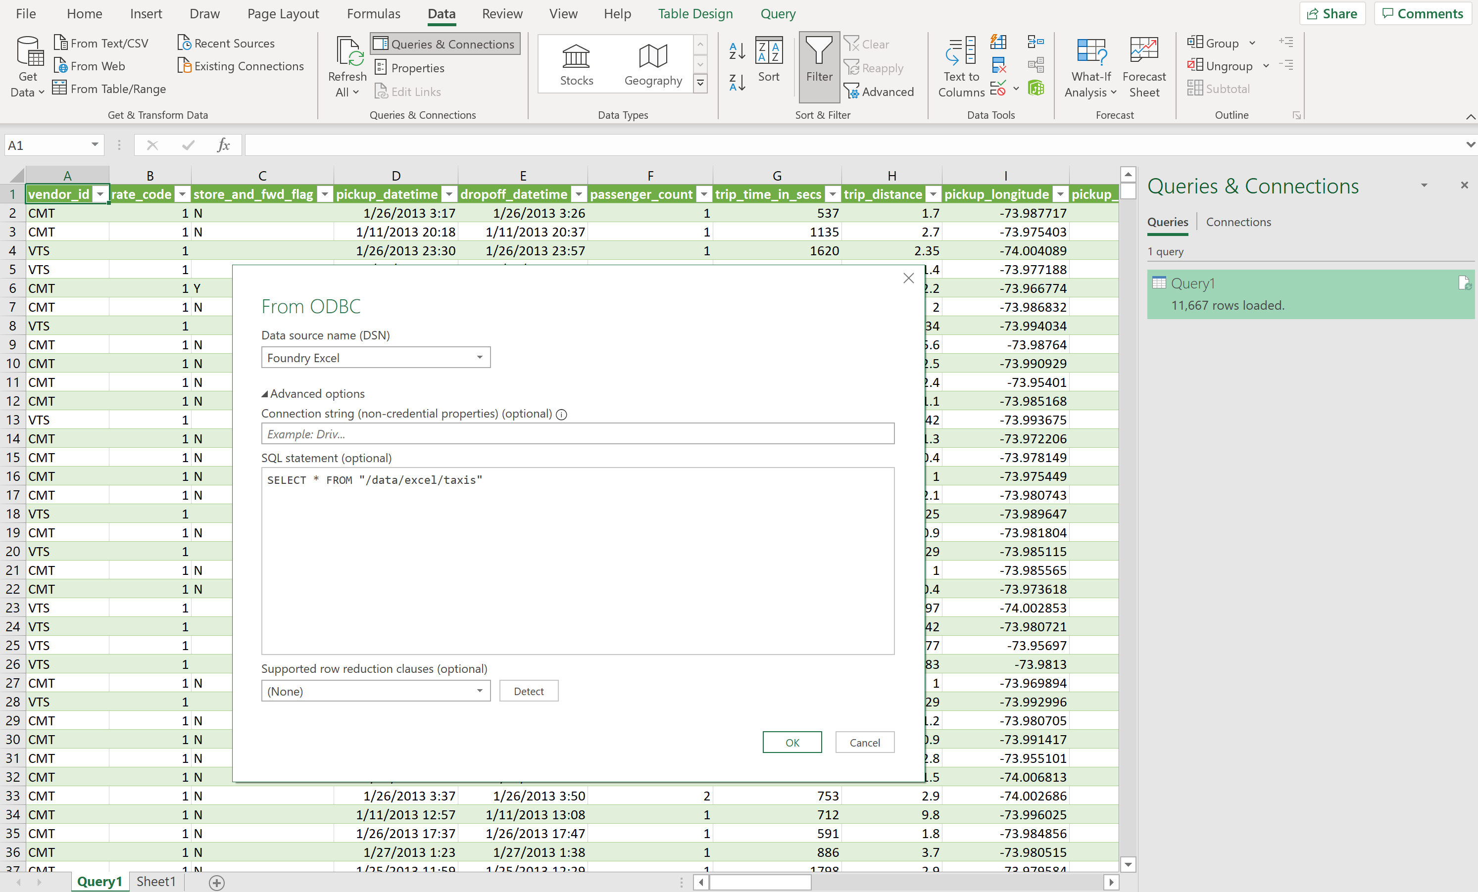This screenshot has width=1478, height=892.
Task: Switch to the Sheet1 tab
Action: (156, 882)
